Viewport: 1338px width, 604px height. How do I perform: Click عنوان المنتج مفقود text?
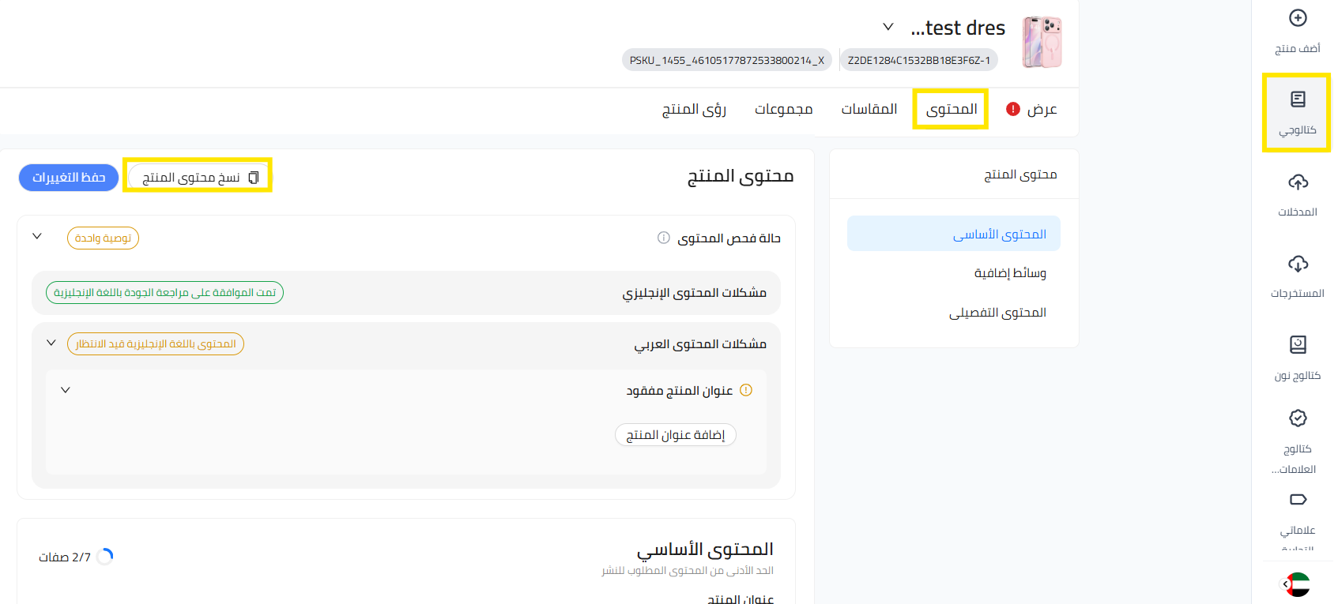point(680,390)
